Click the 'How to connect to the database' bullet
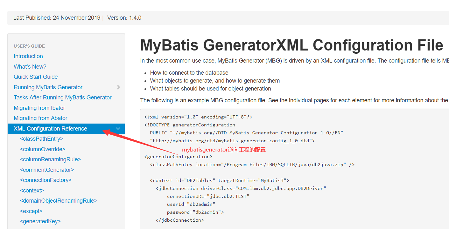449x229 pixels. [189, 73]
